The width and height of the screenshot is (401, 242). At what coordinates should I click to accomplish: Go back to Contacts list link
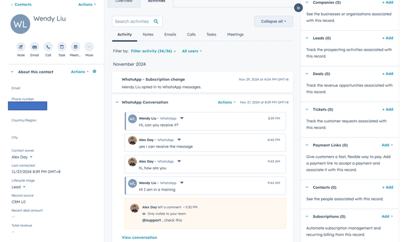pyautogui.click(x=23, y=5)
